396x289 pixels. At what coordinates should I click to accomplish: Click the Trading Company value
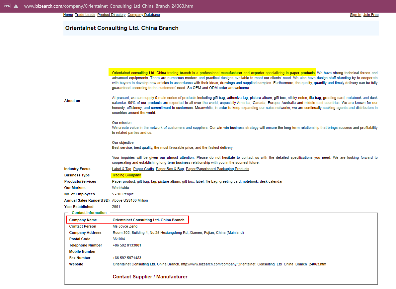(x=126, y=175)
